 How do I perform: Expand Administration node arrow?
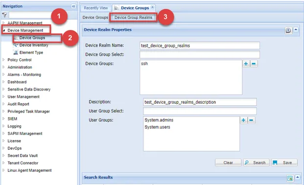click(3, 67)
